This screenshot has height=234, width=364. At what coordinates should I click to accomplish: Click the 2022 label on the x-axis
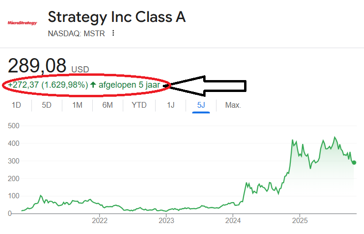[99, 220]
